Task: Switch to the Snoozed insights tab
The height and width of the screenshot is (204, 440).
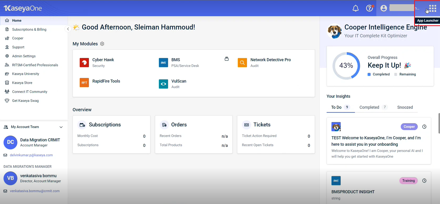Action: point(405,107)
